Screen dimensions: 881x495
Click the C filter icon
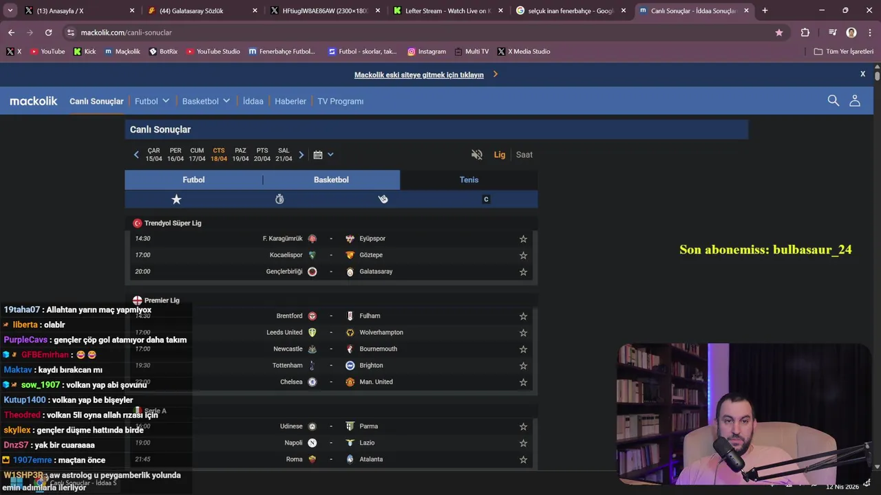tap(486, 199)
